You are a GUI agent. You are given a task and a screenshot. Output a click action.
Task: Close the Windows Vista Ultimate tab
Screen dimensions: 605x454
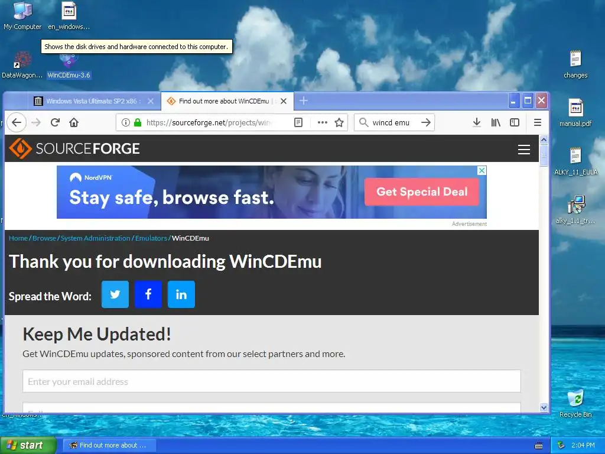[151, 101]
